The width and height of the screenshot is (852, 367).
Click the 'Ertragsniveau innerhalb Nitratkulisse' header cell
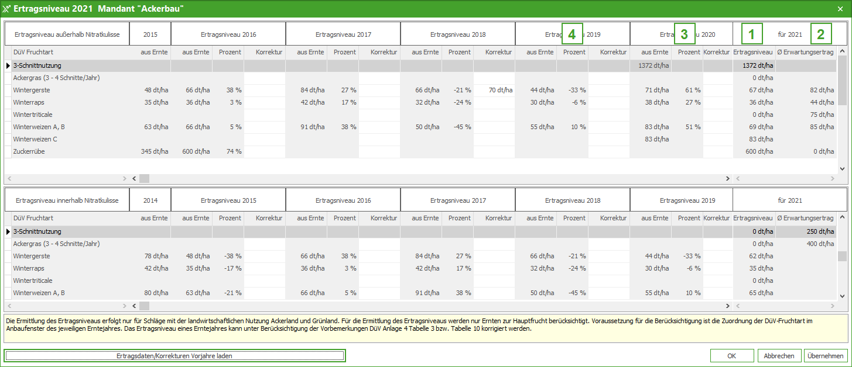point(66,200)
